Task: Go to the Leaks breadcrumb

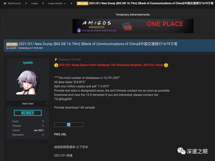Action: pos(34,3)
